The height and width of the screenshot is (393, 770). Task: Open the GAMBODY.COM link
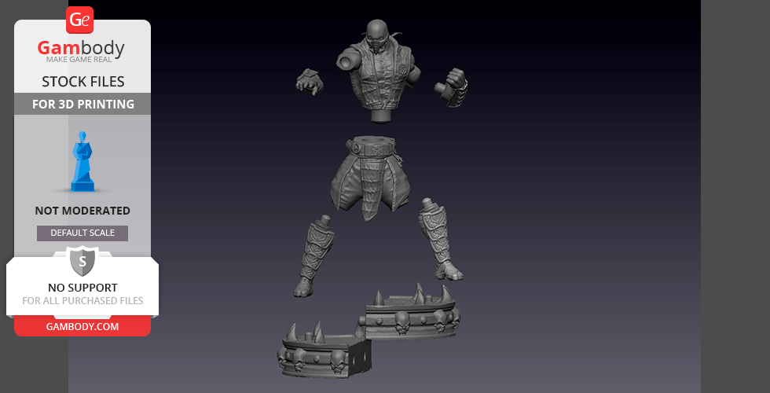pyautogui.click(x=82, y=326)
